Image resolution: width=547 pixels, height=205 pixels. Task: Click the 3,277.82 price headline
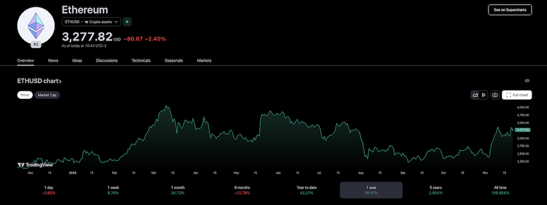point(87,36)
